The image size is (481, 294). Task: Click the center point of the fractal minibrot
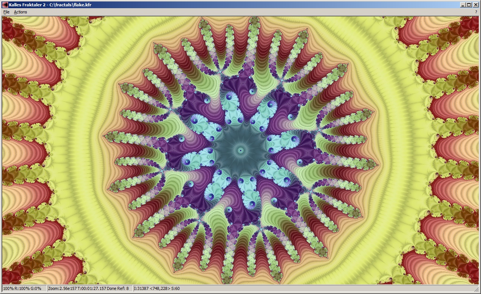pos(241,150)
